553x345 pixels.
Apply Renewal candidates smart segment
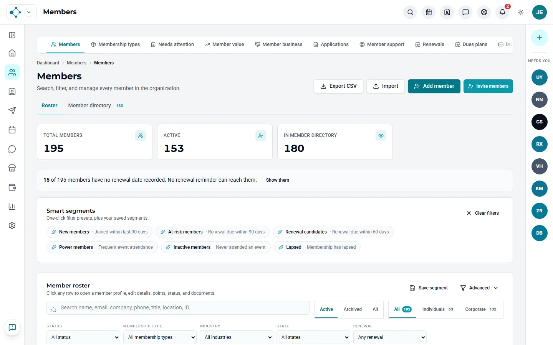click(x=333, y=232)
